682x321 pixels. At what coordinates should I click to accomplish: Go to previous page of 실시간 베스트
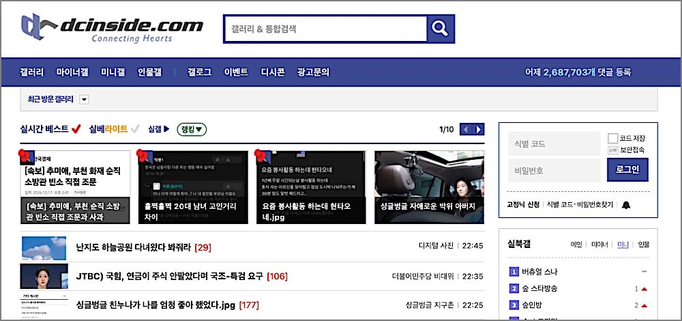click(x=466, y=129)
